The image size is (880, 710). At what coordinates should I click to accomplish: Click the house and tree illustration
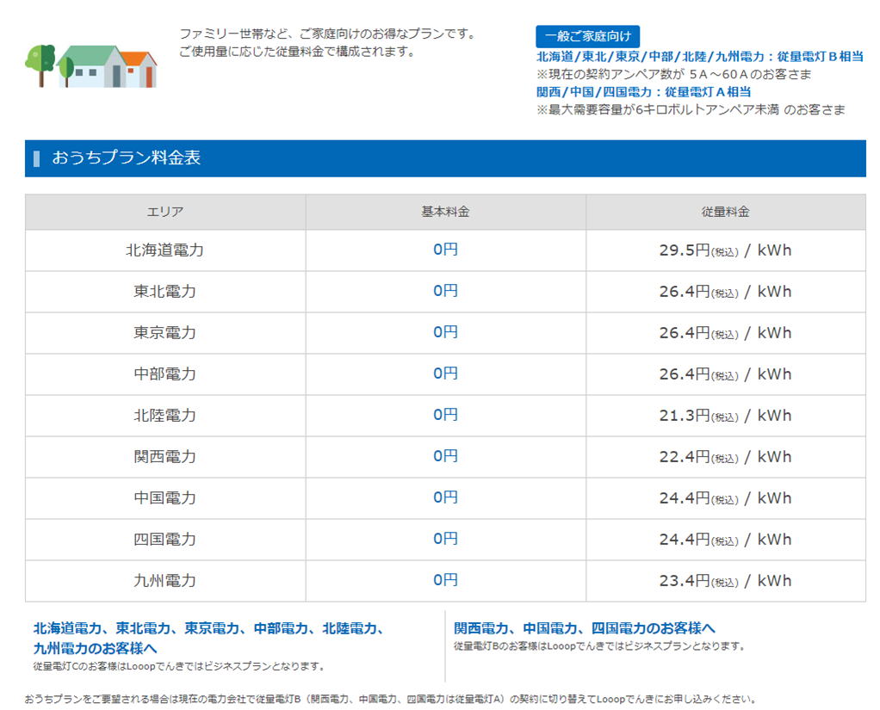pyautogui.click(x=91, y=66)
